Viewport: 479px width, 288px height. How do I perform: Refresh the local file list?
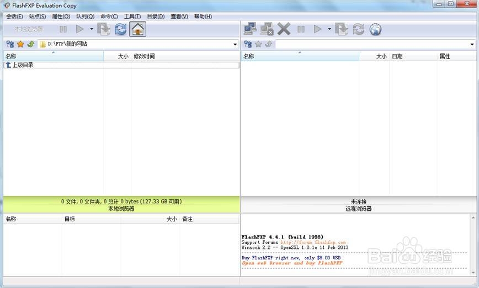click(x=121, y=30)
